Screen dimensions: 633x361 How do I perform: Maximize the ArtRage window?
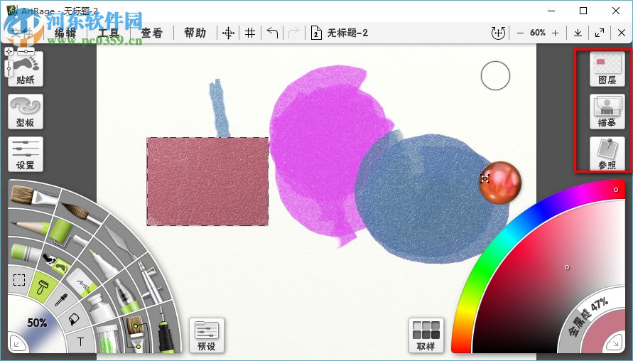(583, 11)
